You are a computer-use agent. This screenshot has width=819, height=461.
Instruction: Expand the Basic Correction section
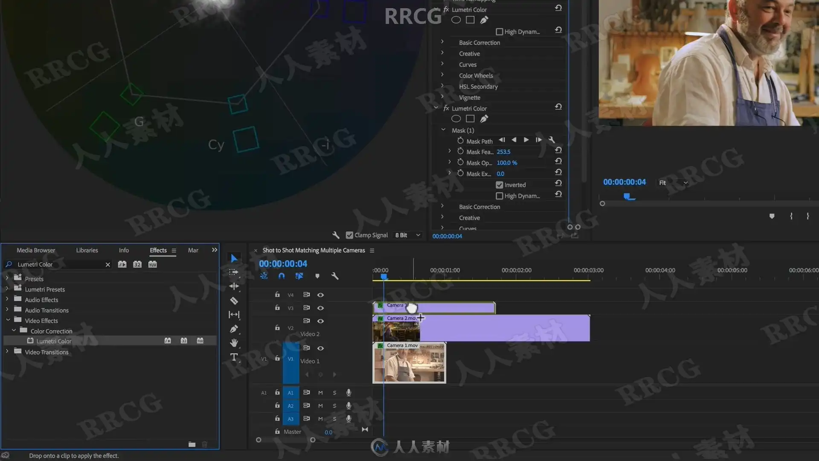point(442,42)
